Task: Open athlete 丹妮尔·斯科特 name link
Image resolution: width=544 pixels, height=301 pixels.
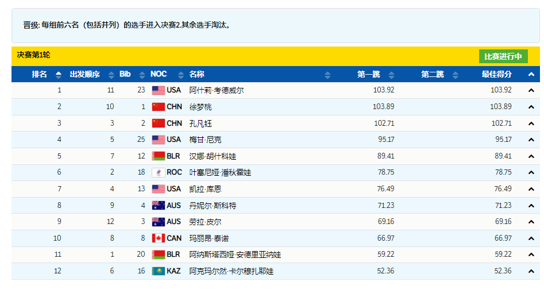Action: pos(213,205)
